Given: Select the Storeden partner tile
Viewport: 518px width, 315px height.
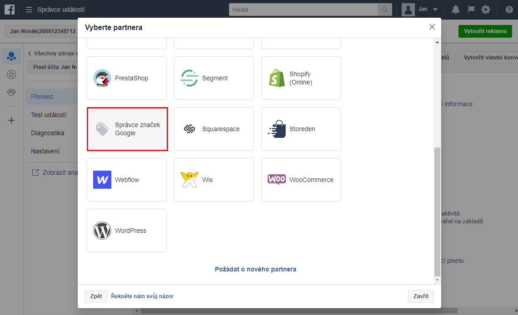Looking at the screenshot, I should (301, 129).
